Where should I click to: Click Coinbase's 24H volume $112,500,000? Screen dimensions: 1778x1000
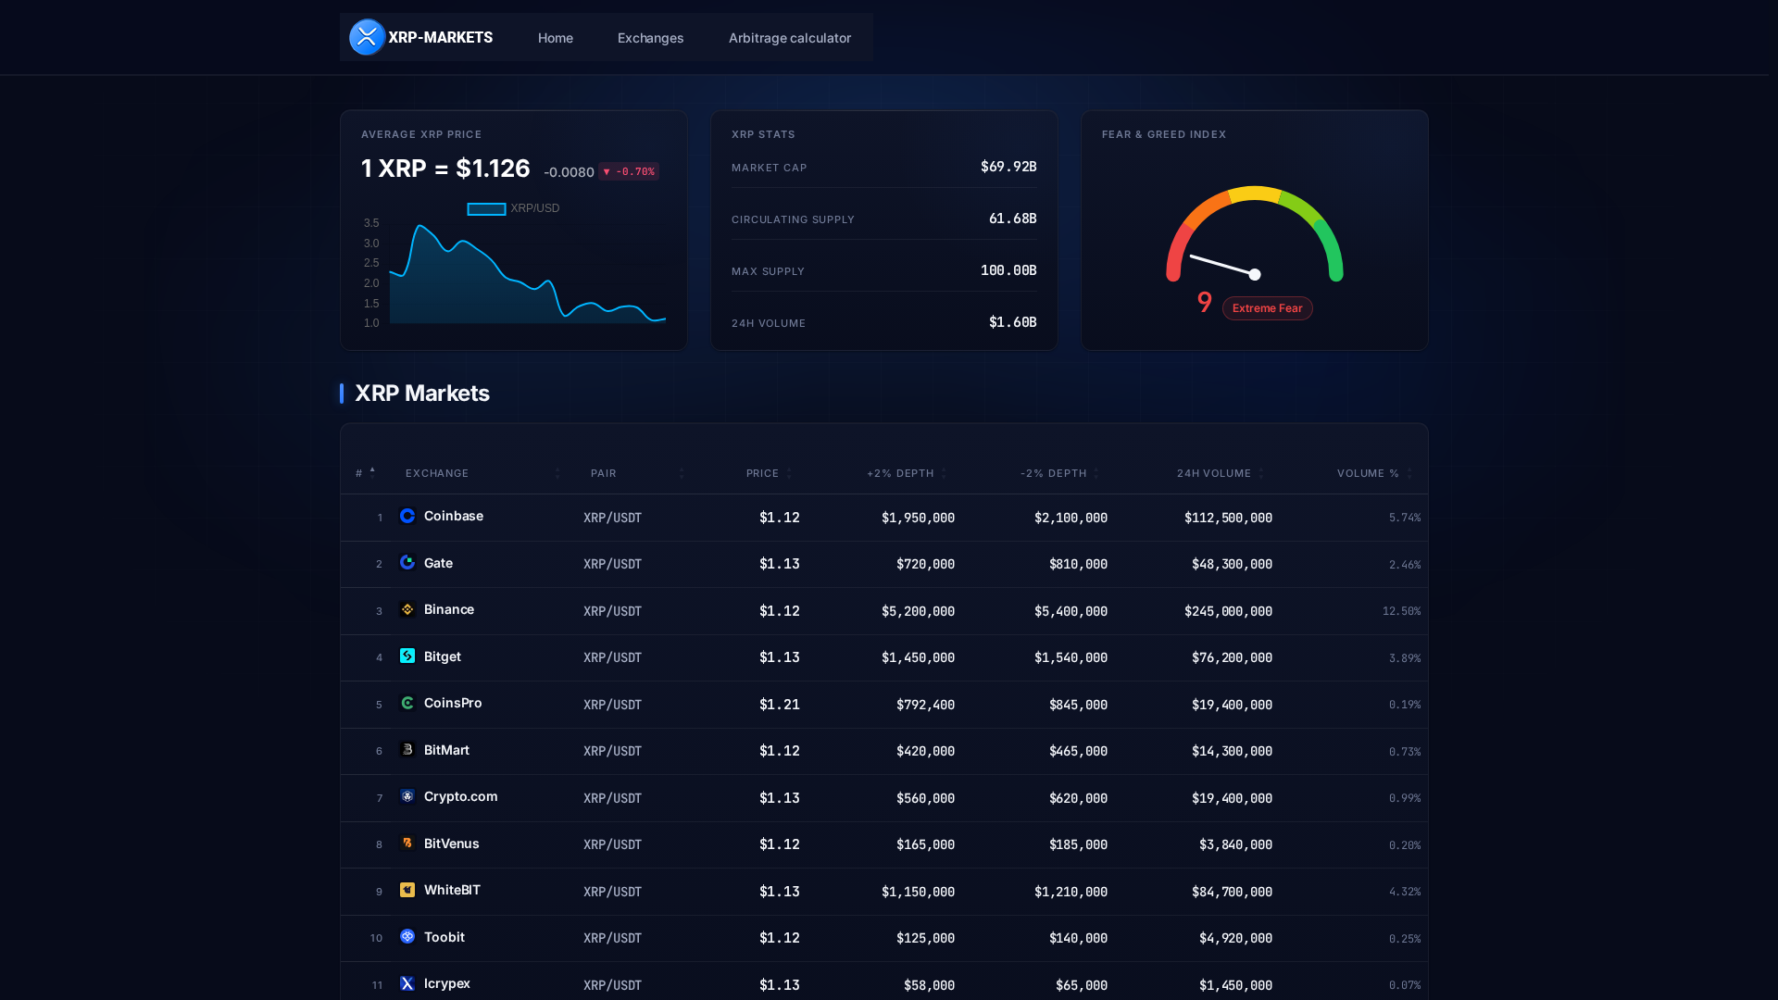pos(1228,518)
